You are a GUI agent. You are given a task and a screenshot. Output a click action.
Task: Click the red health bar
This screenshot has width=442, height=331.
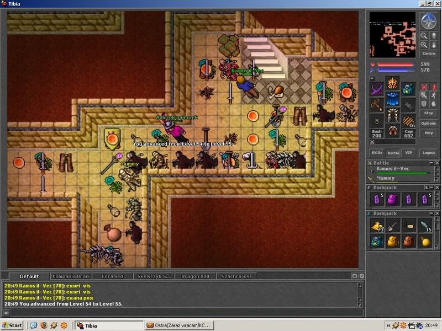(396, 65)
